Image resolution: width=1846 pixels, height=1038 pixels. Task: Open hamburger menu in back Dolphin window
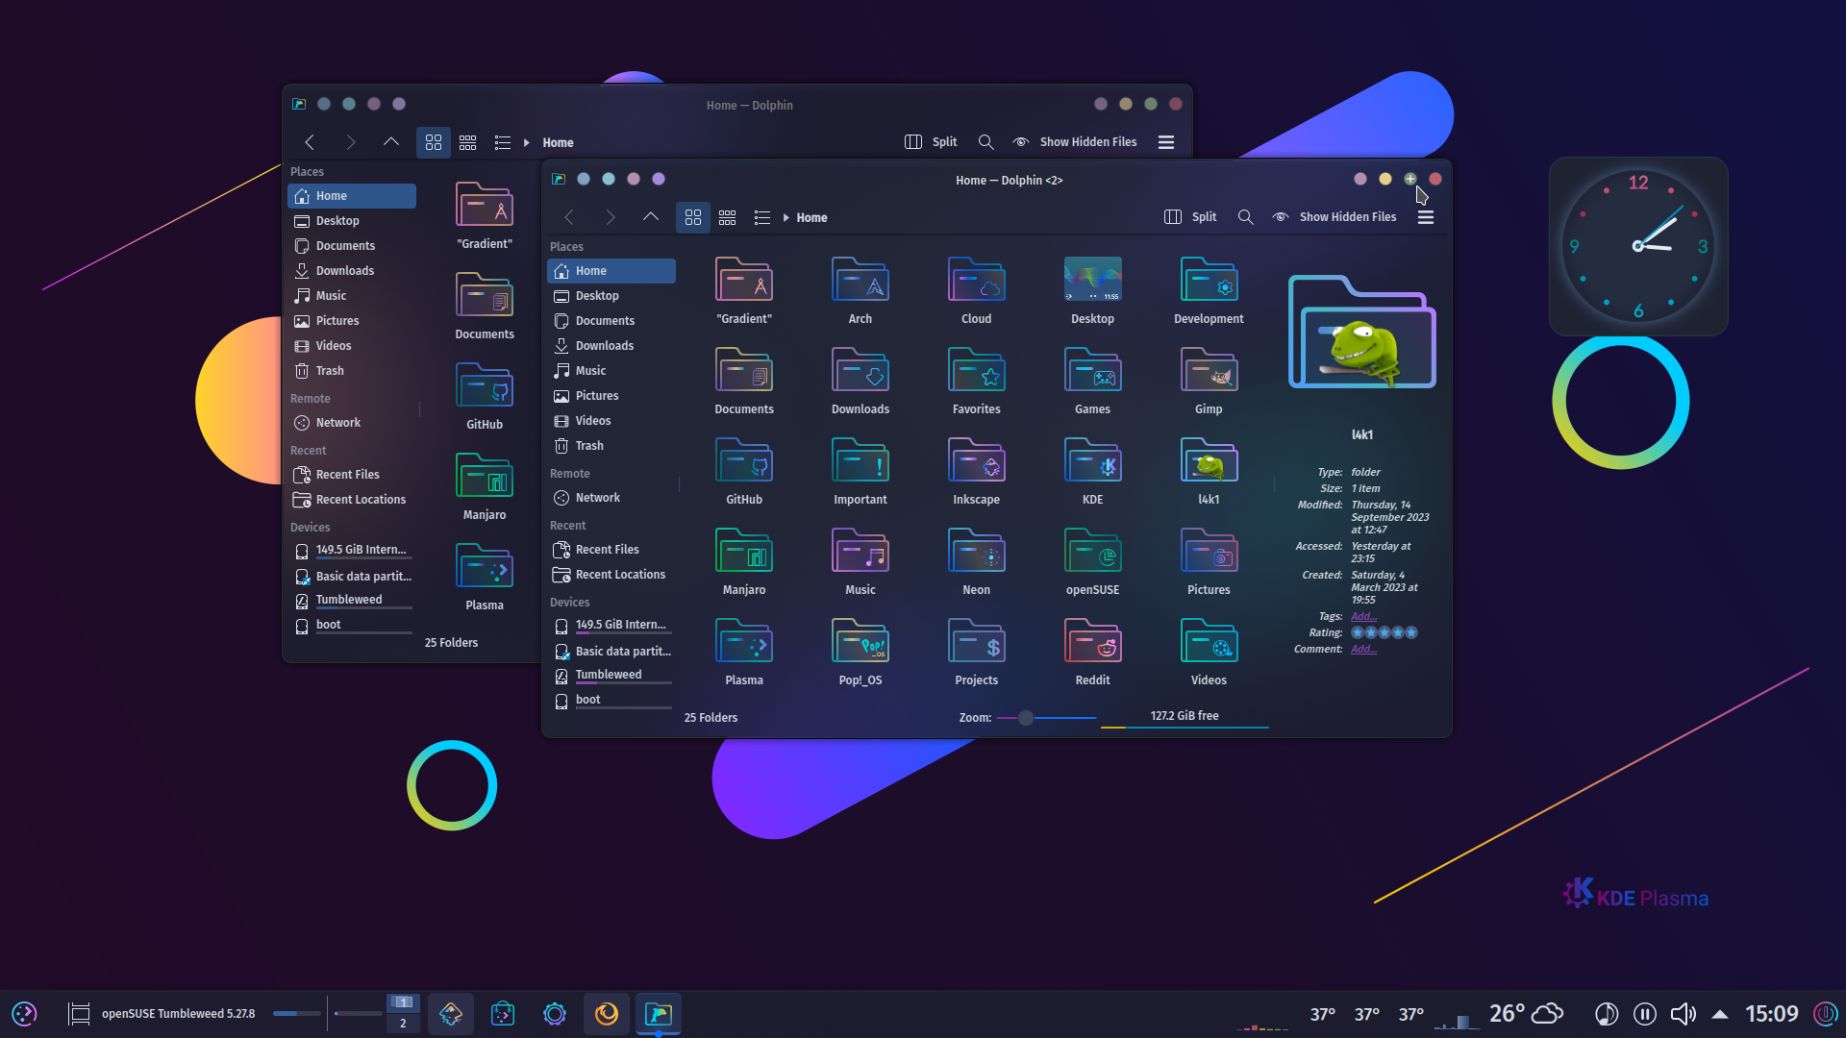1166,142
